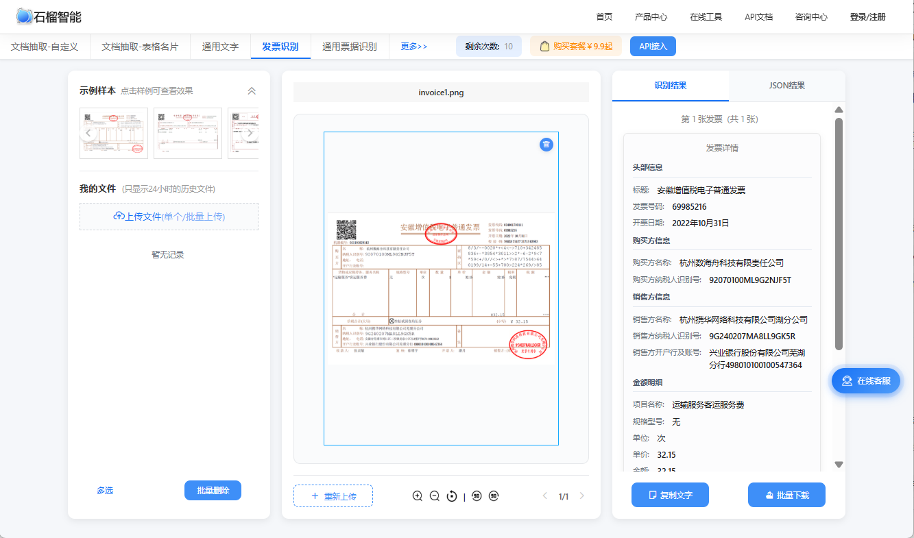Switch to the JSON结果 tab
This screenshot has height=538, width=914.
(787, 86)
